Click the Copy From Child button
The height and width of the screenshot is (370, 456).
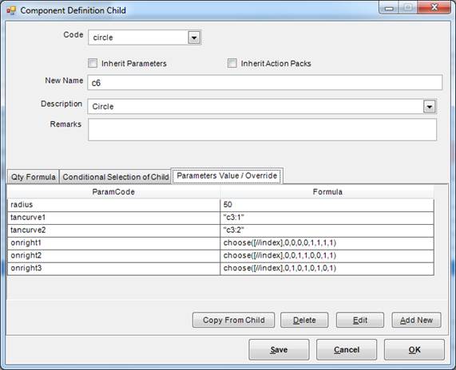(233, 320)
